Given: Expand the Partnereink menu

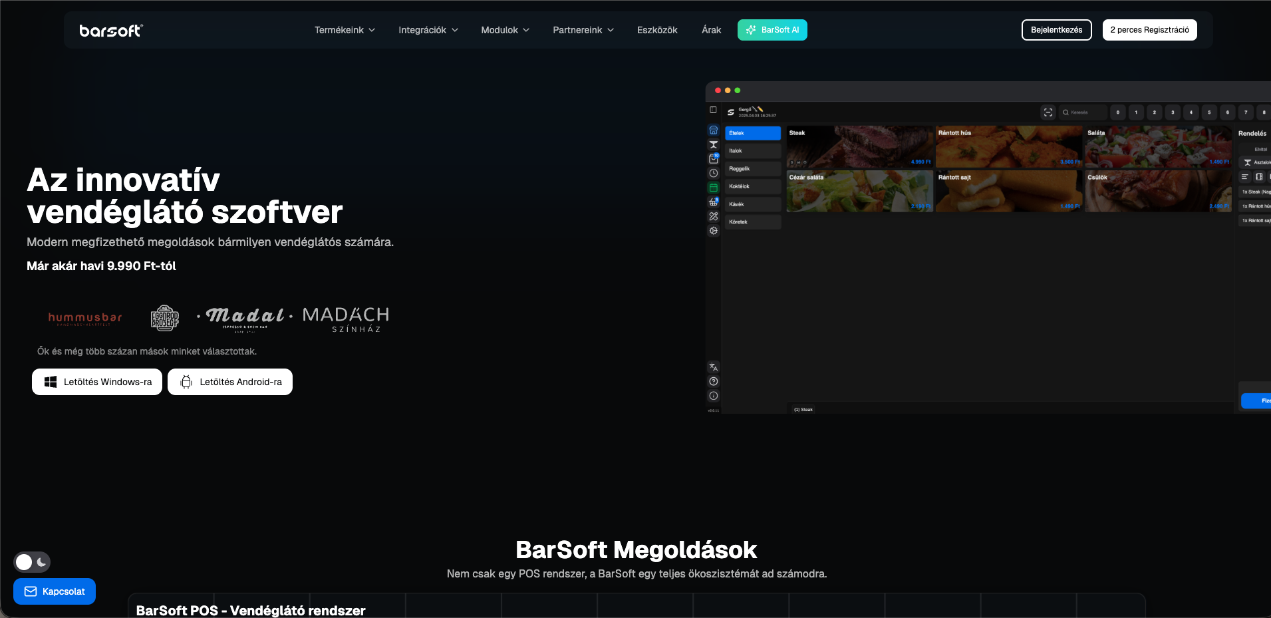Looking at the screenshot, I should [583, 30].
